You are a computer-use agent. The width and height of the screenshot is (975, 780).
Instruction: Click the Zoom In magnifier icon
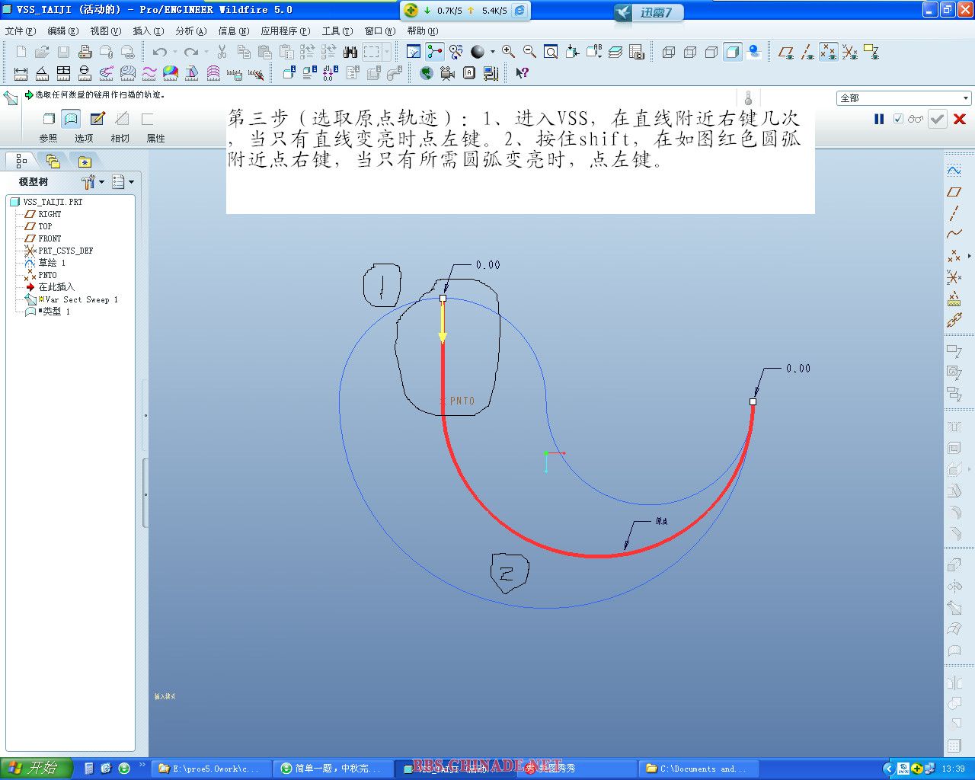coord(508,52)
